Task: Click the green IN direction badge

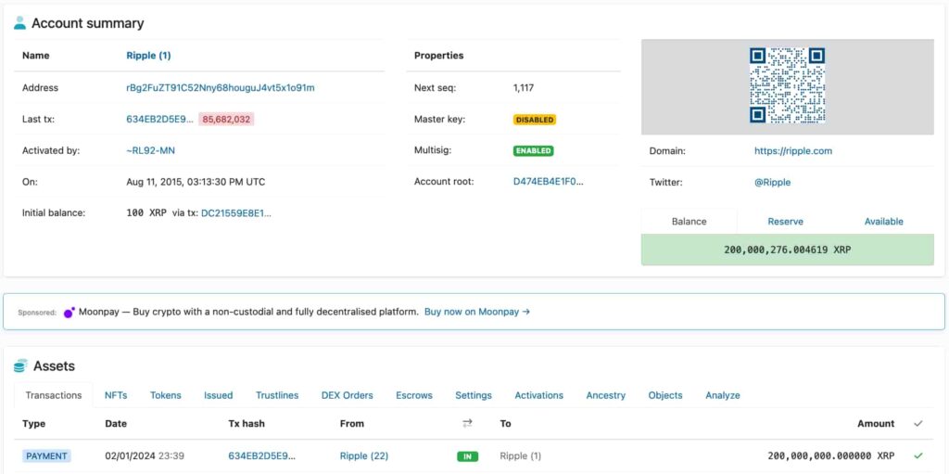Action: [467, 456]
